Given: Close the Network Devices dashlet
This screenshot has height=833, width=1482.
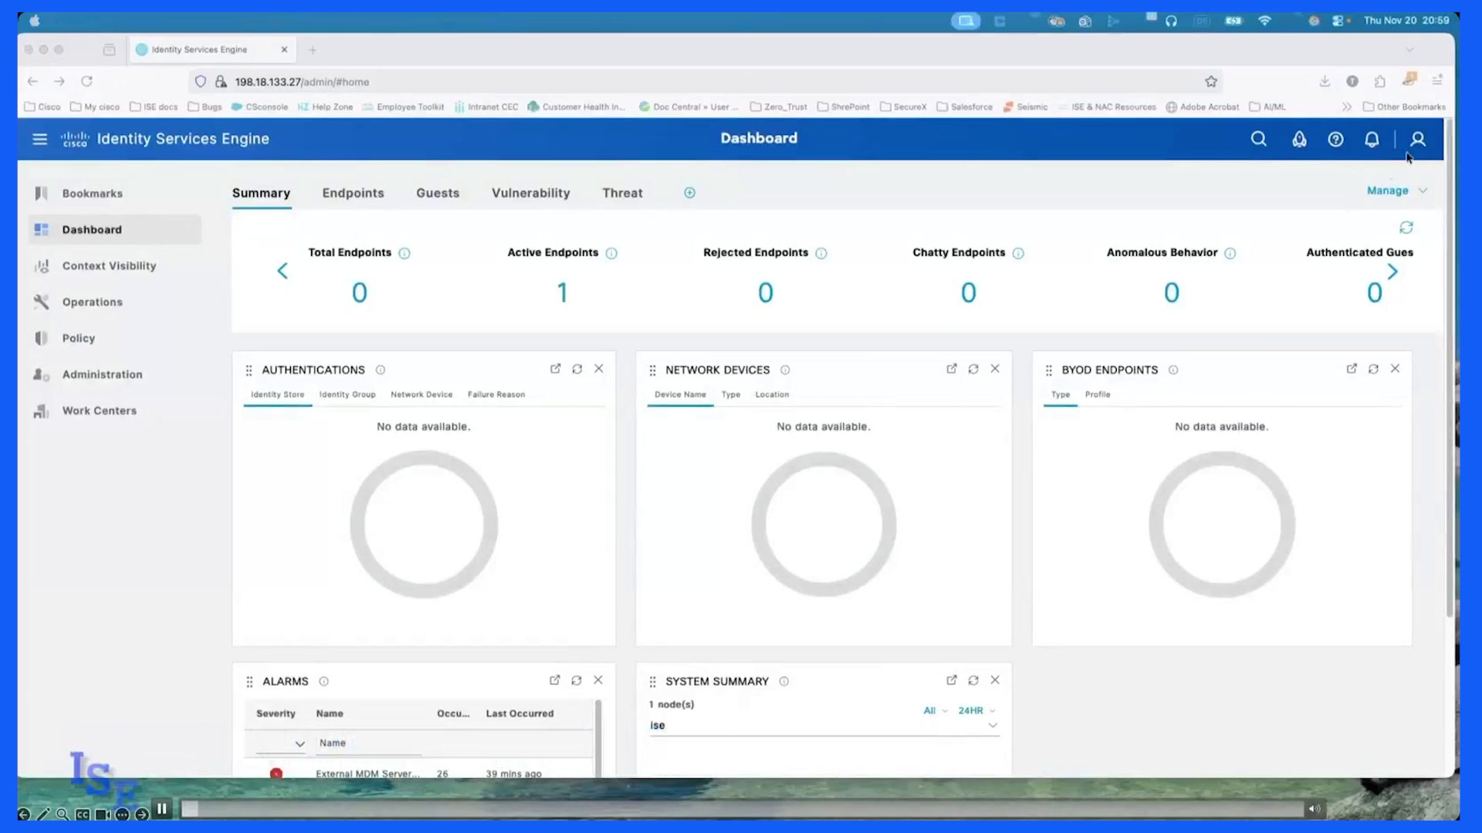Looking at the screenshot, I should (x=995, y=369).
